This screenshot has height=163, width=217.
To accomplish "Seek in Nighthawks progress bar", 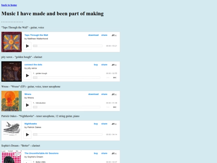I will click(x=68, y=134).
